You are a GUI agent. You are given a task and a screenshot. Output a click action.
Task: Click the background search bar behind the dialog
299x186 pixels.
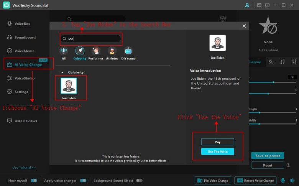click(95, 19)
